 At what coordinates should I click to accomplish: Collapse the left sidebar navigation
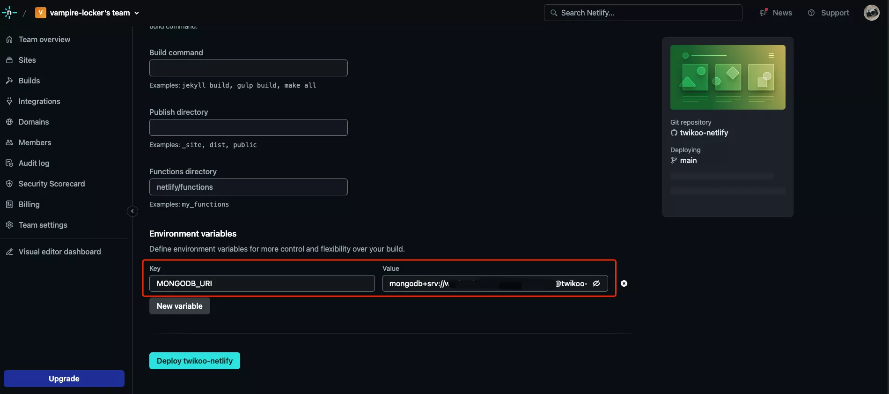point(132,211)
